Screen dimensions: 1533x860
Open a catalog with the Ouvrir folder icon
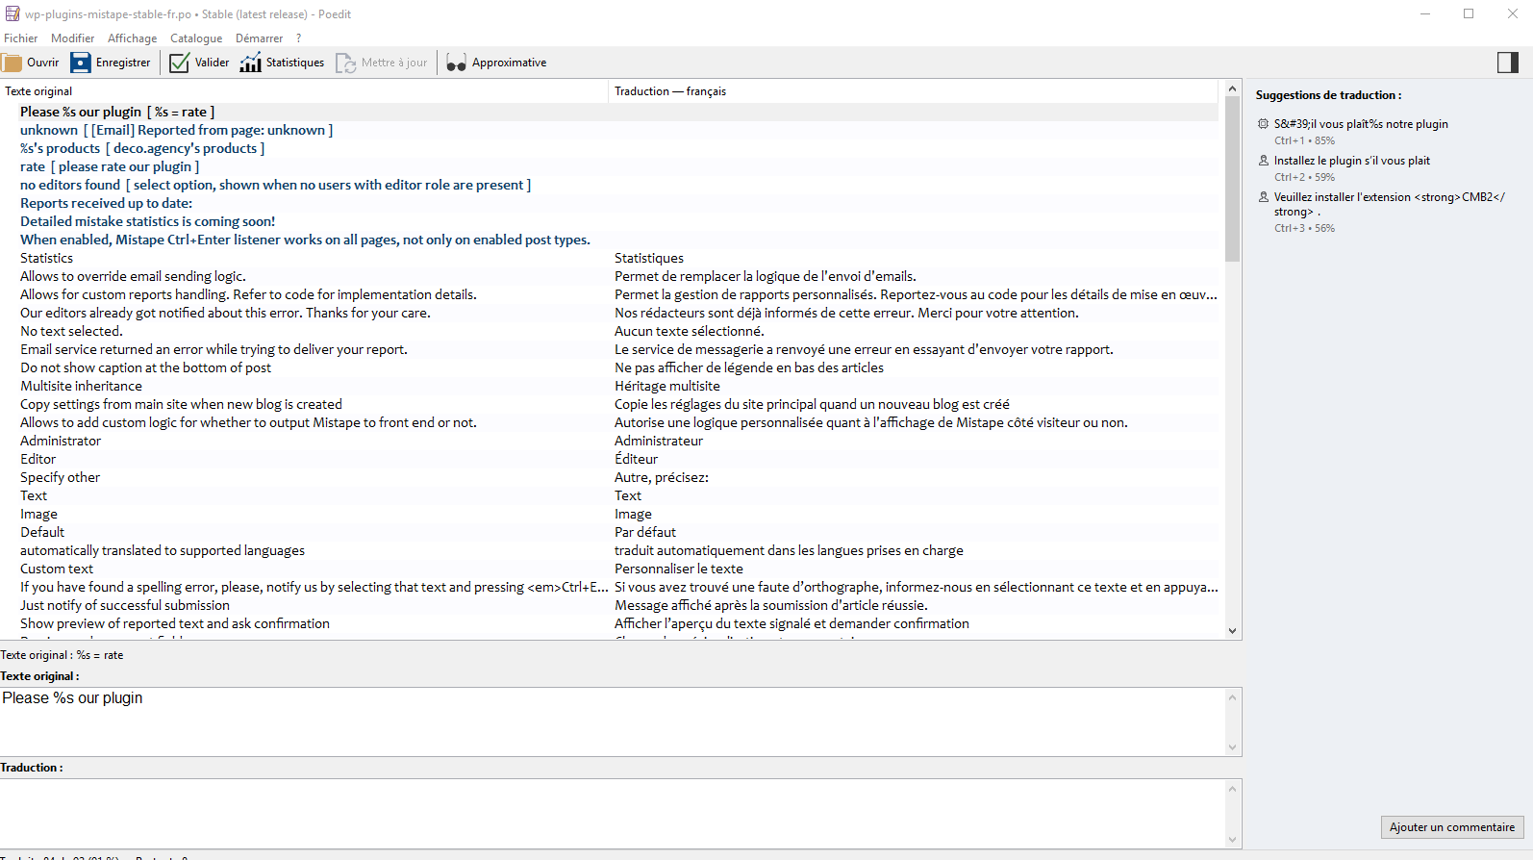pyautogui.click(x=13, y=63)
